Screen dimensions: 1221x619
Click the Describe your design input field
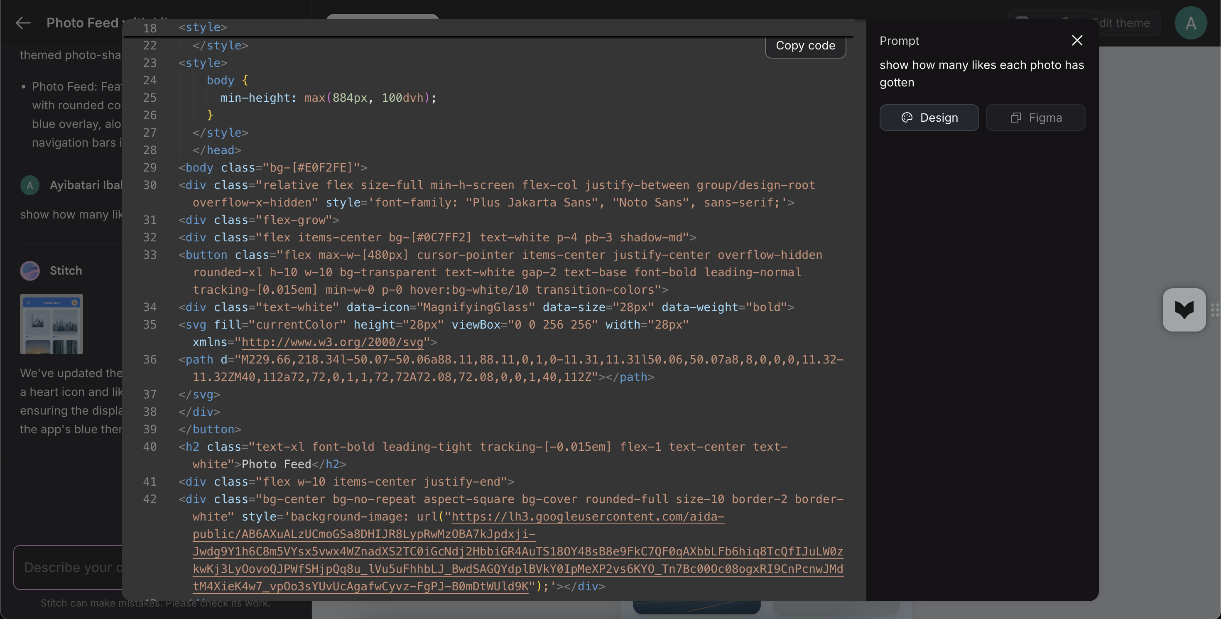(x=69, y=567)
